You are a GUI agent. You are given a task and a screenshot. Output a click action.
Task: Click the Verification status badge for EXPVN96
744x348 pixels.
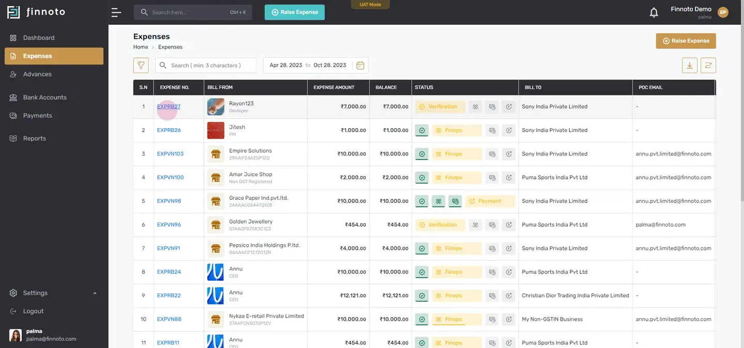click(440, 225)
